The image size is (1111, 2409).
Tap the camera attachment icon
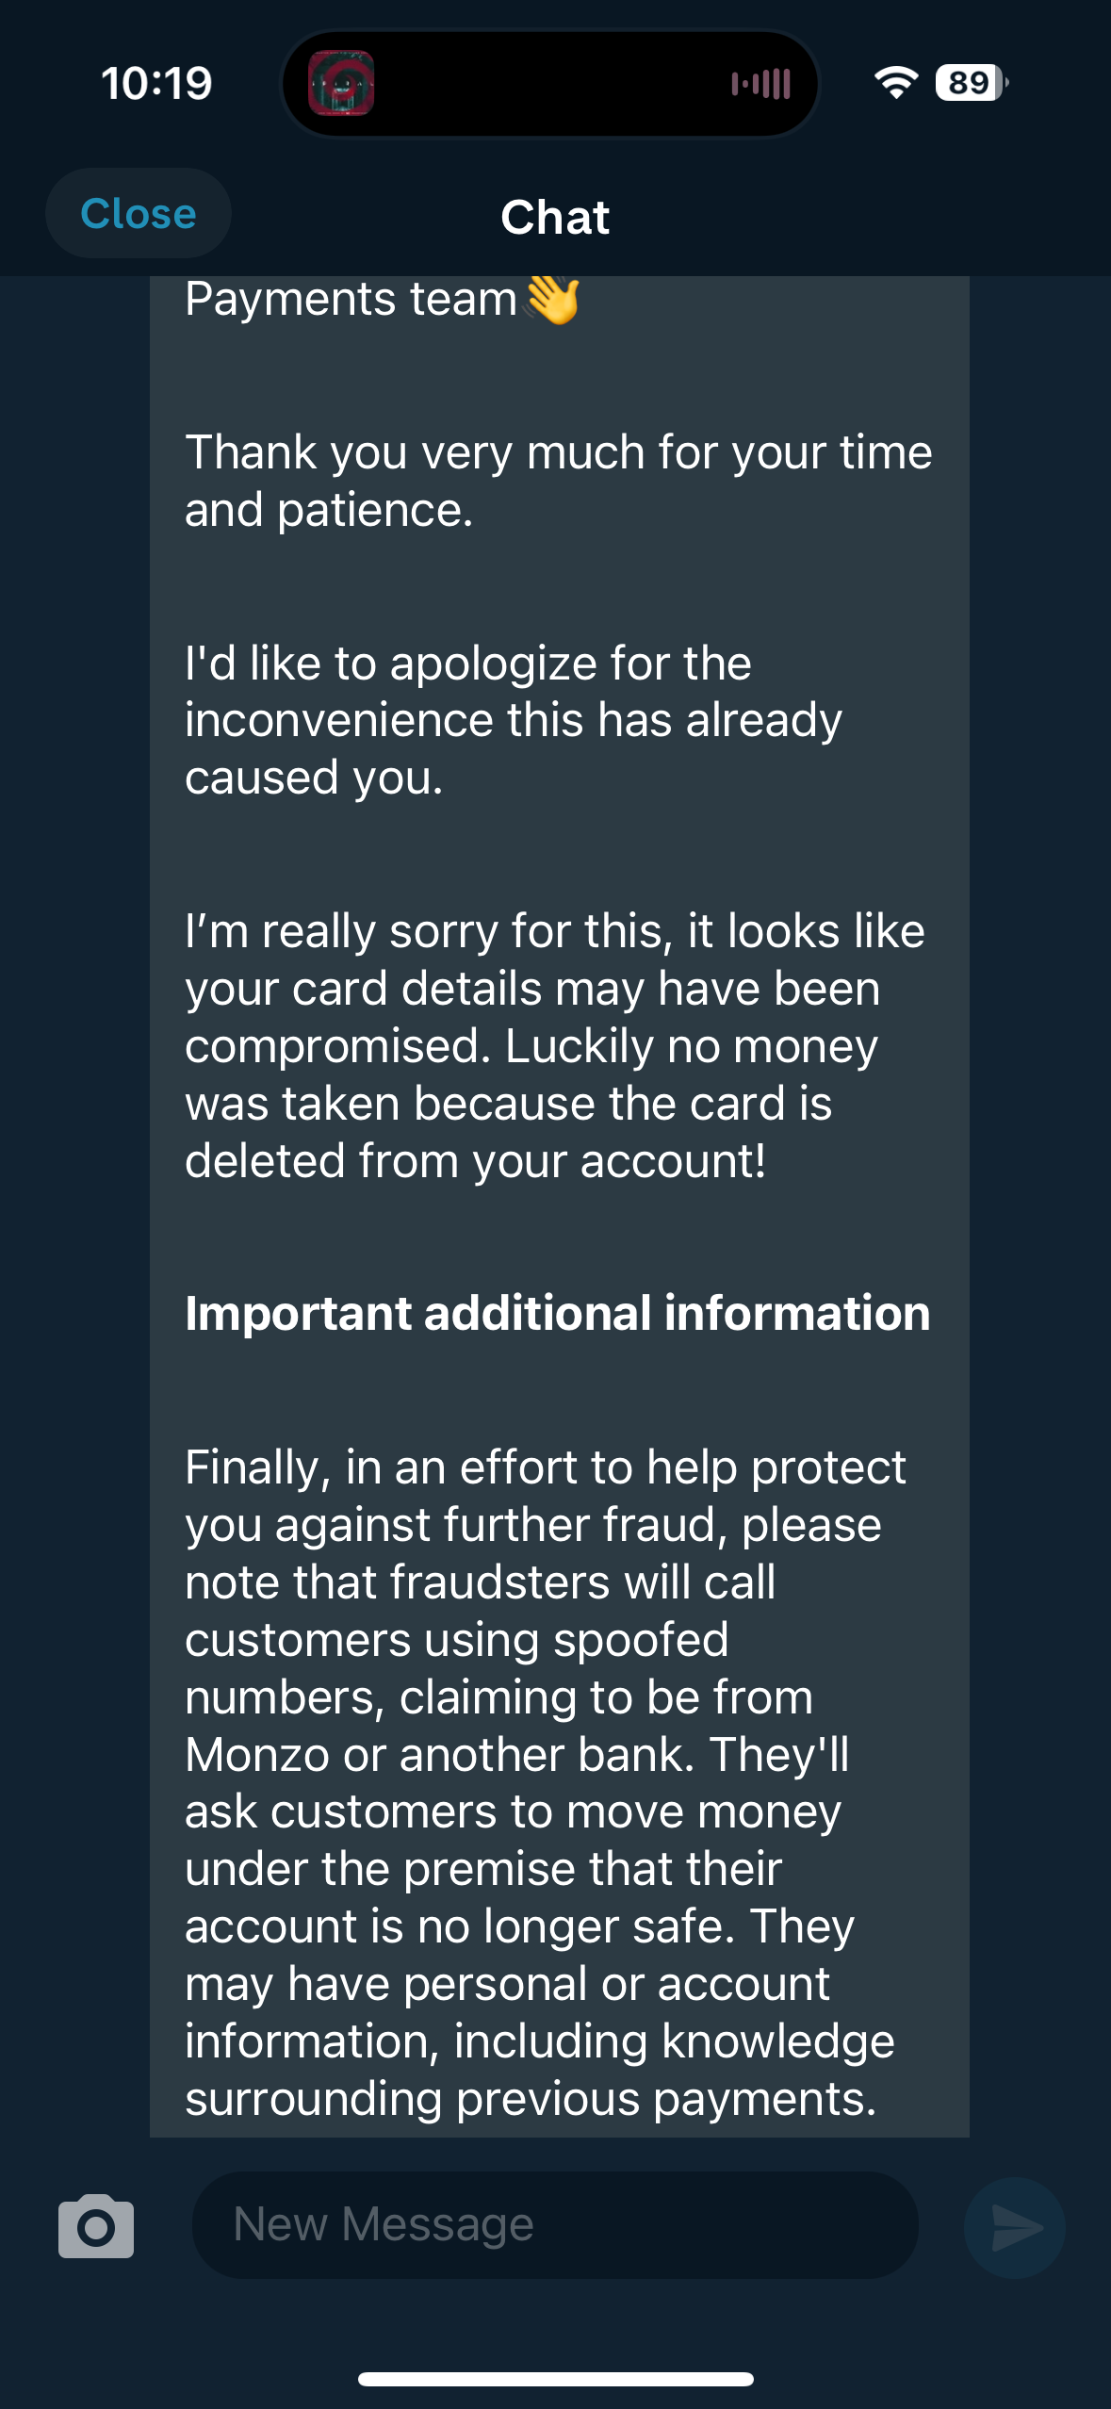click(95, 2226)
